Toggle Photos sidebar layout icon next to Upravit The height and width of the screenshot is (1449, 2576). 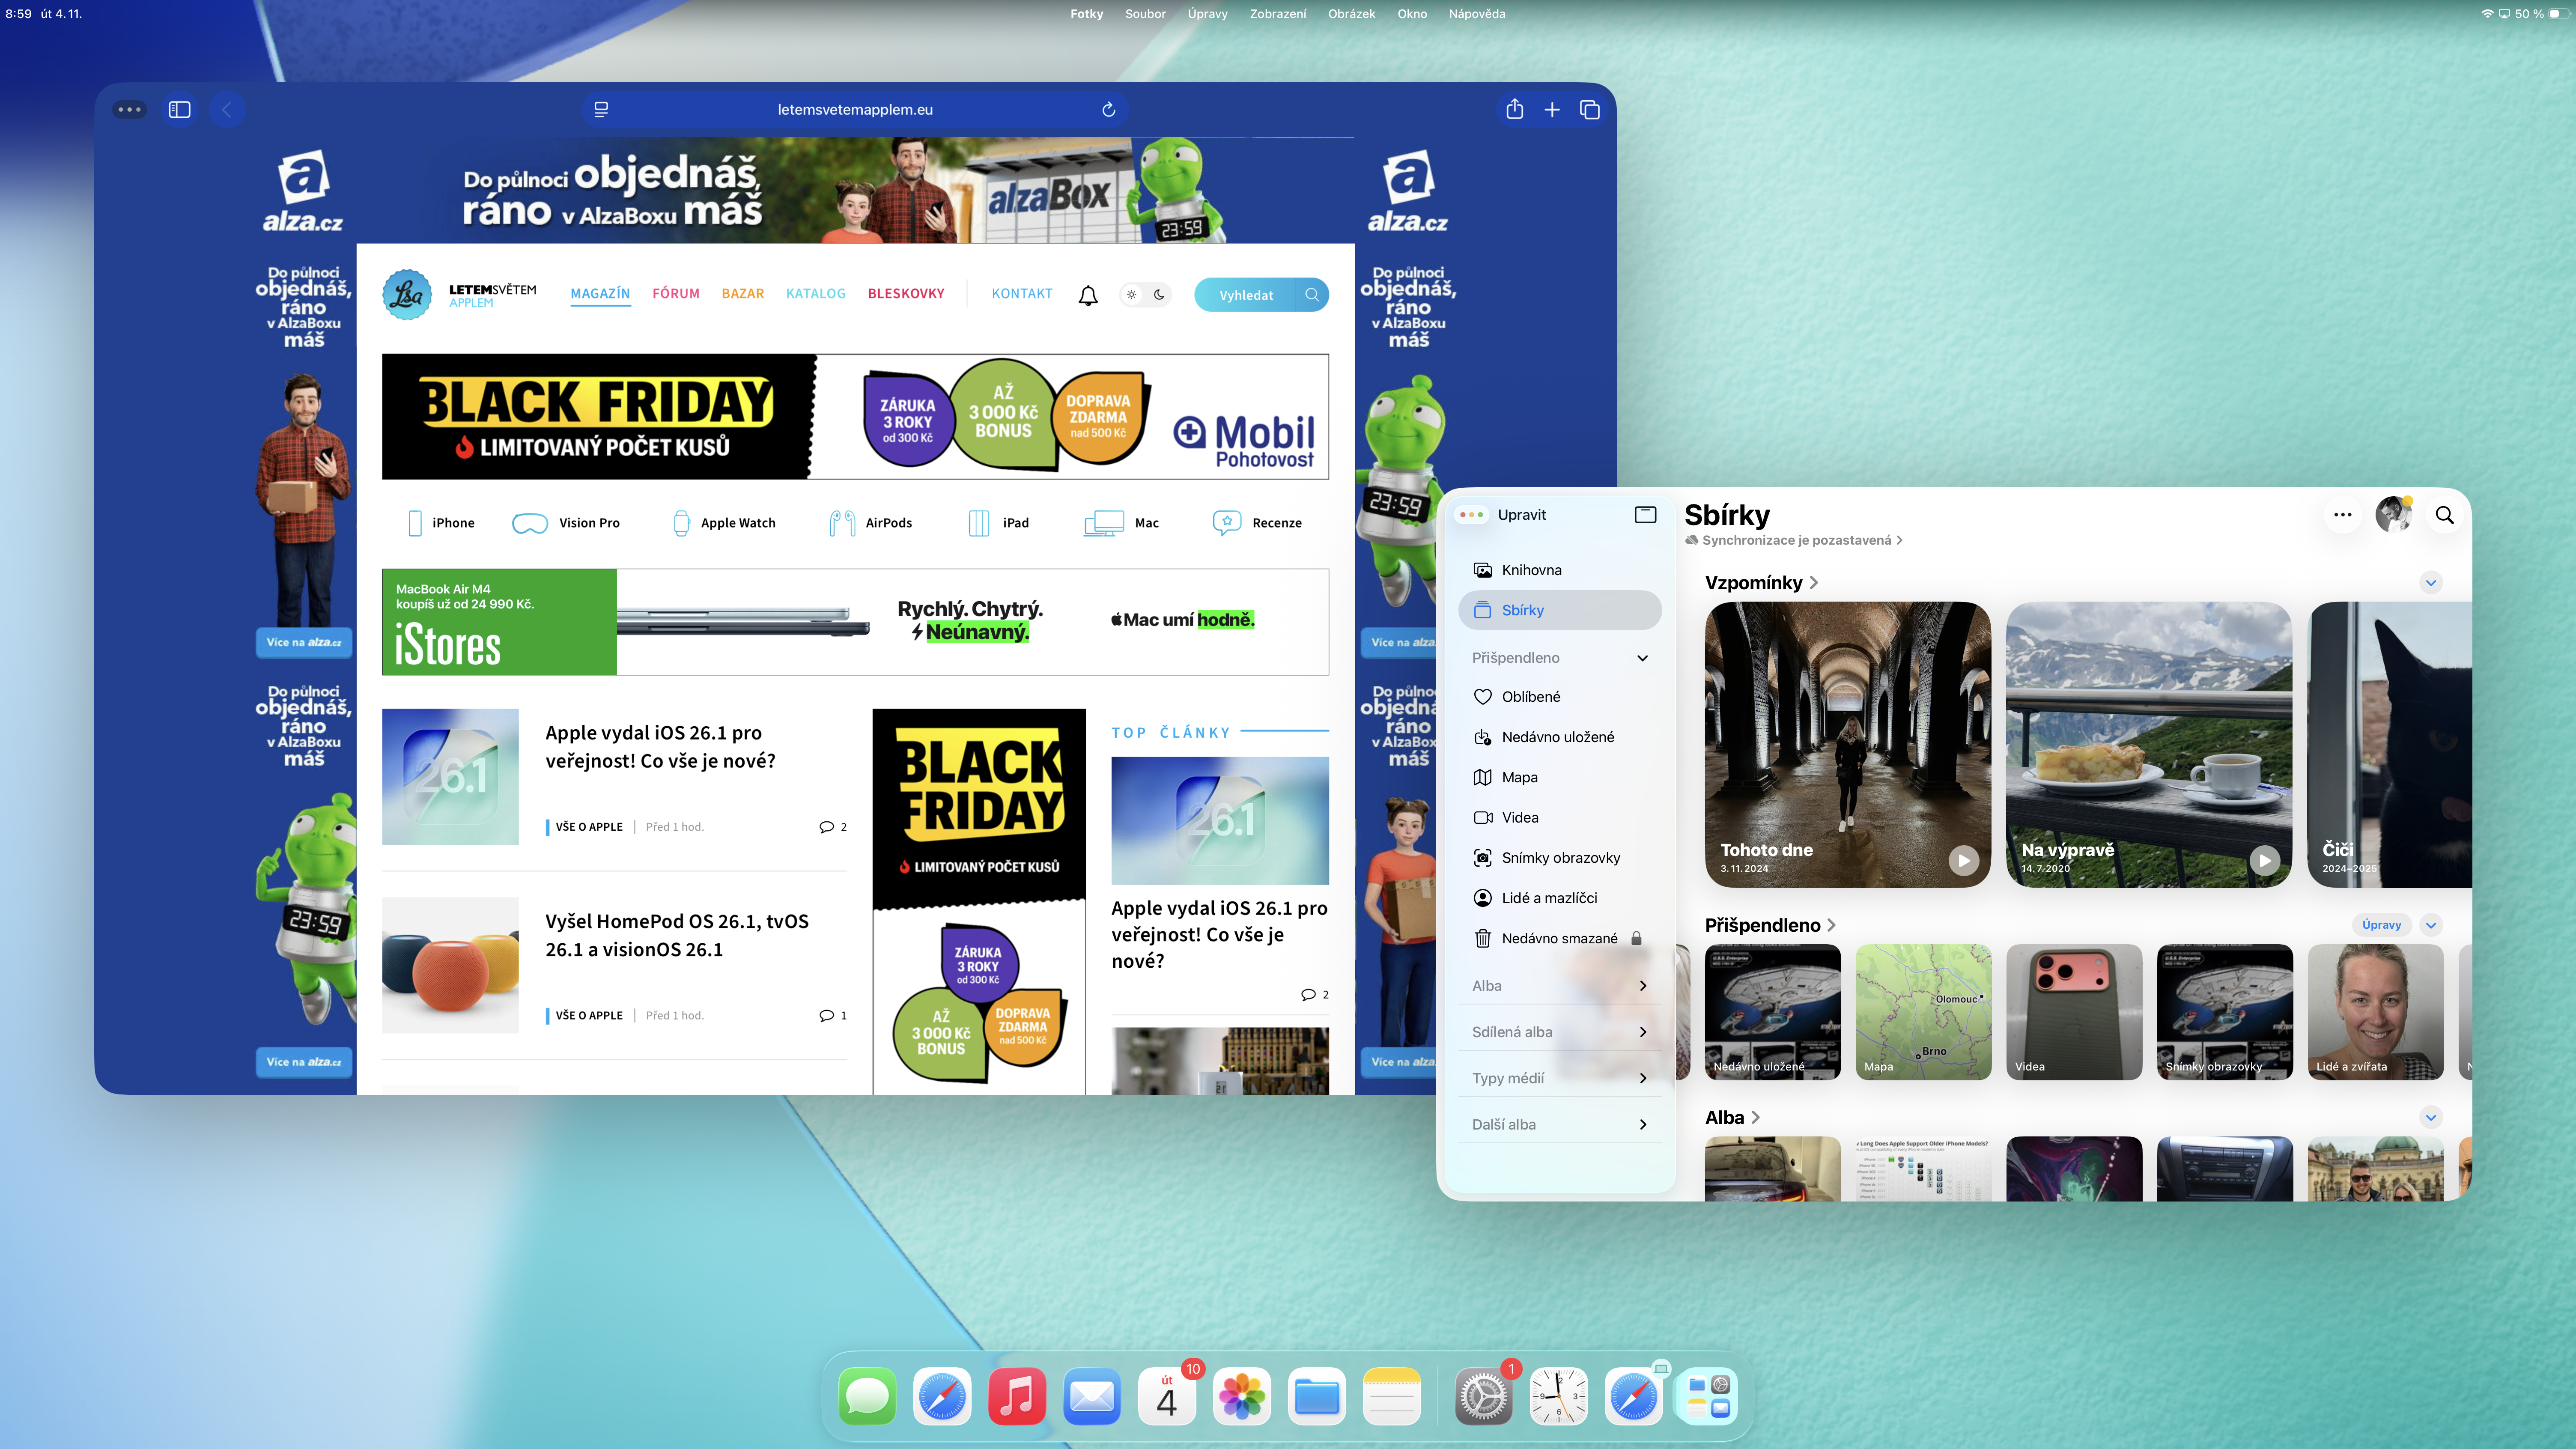click(x=1645, y=515)
